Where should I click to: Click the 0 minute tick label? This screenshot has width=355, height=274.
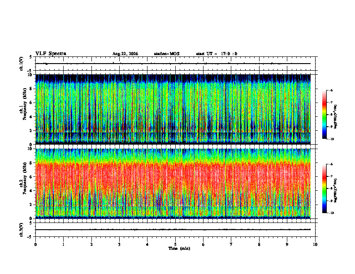coord(35,244)
